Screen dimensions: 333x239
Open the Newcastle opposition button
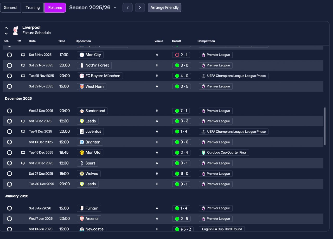pos(92,229)
